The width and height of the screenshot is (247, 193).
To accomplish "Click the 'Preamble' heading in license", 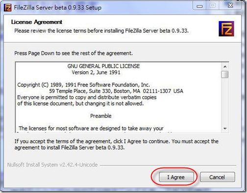I will click(x=101, y=116).
